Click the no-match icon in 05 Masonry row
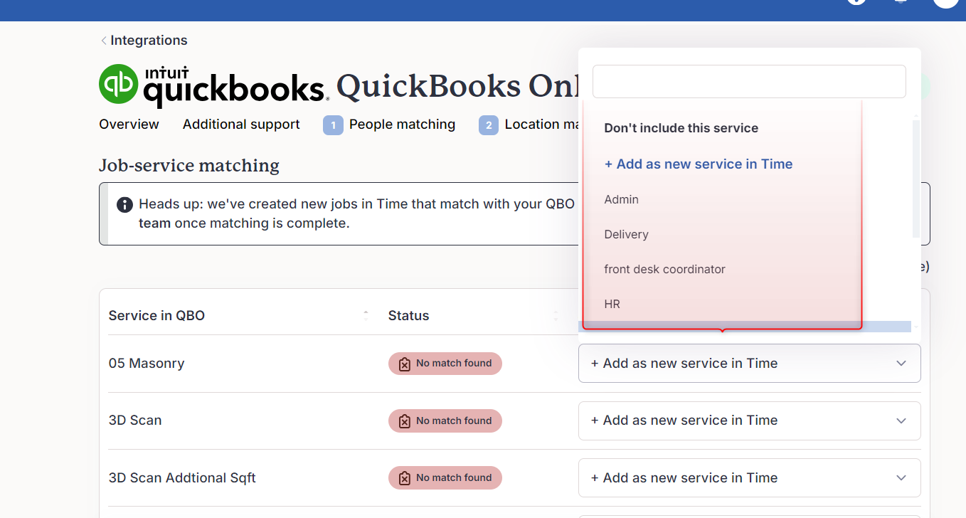Viewport: 966px width, 518px height. point(405,364)
